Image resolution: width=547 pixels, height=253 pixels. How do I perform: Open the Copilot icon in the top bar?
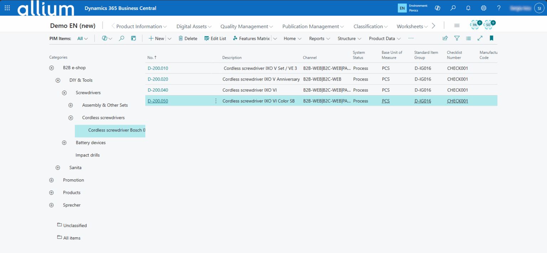[x=438, y=8]
